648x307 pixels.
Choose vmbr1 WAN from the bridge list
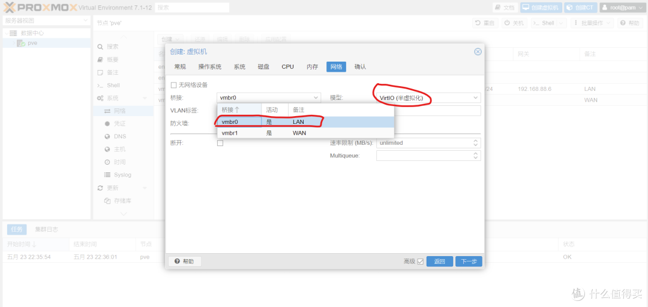click(x=306, y=133)
